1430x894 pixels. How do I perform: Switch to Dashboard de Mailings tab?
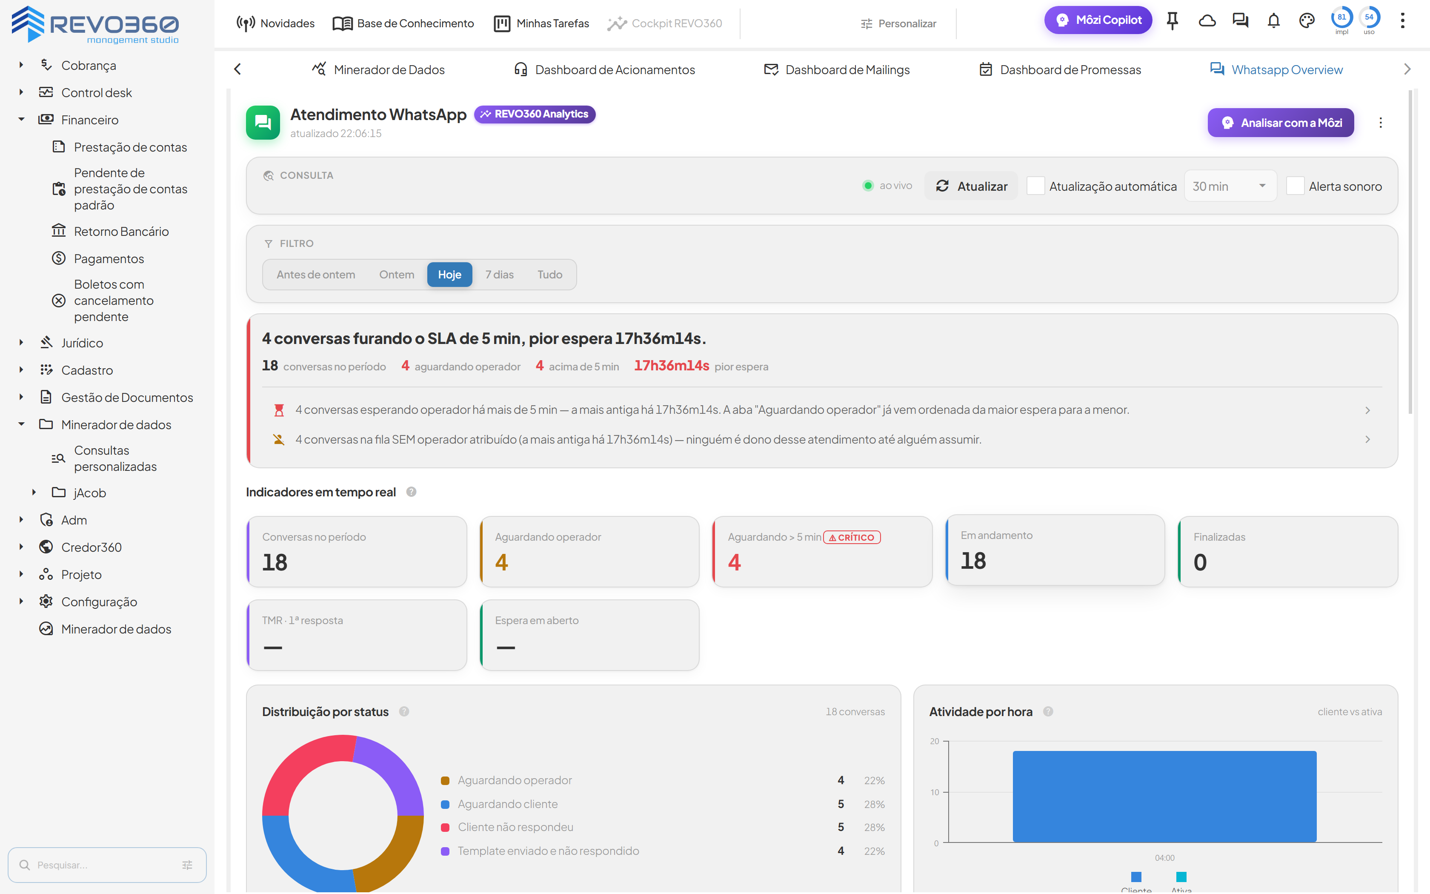pyautogui.click(x=837, y=69)
